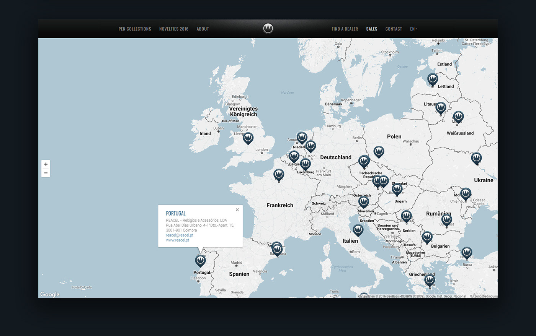Open the www.reacel.pt website link
Image resolution: width=536 pixels, height=336 pixels.
click(178, 240)
